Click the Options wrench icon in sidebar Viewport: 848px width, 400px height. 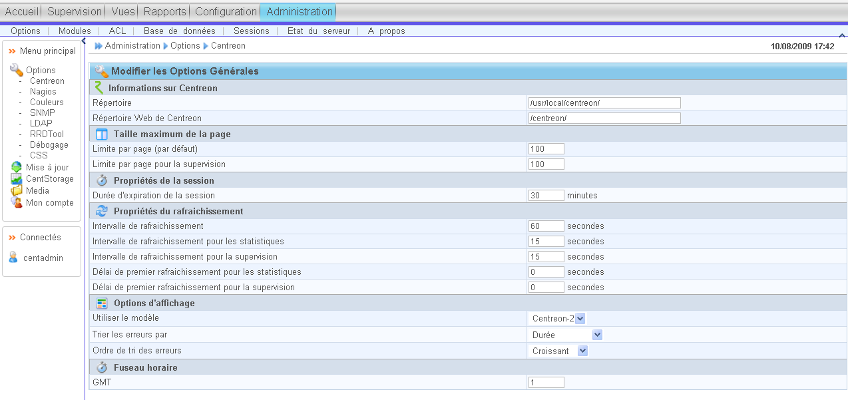(x=16, y=70)
